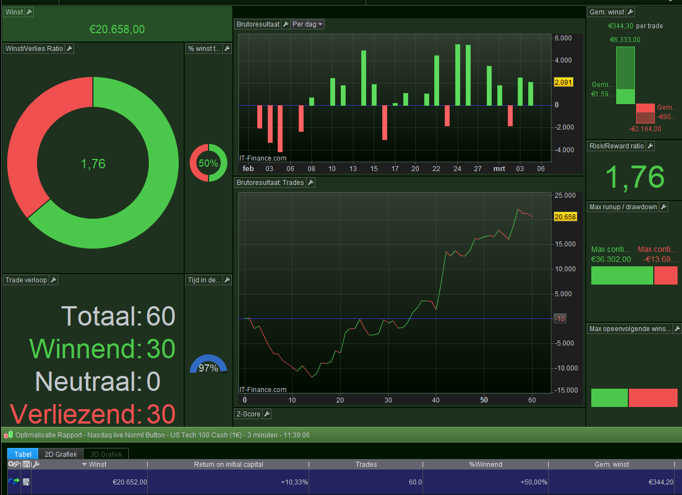
Task: Click the green max consecutive wins bar
Action: [610, 398]
